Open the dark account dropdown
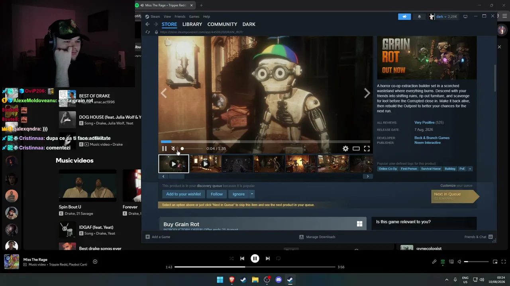Image resolution: width=510 pixels, height=286 pixels. coord(443,17)
